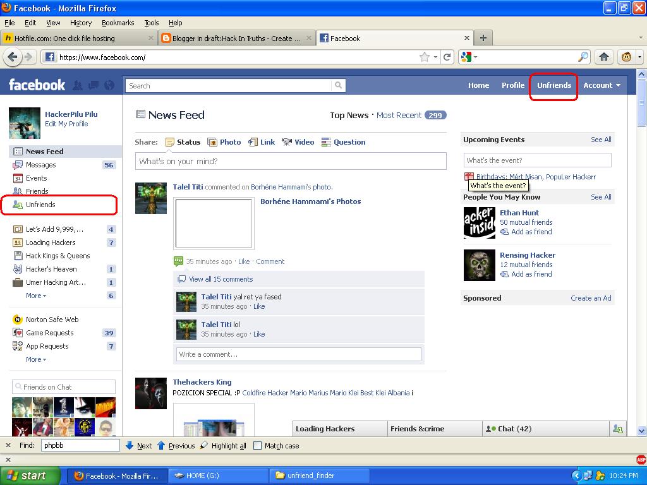Go to browser home page icon
This screenshot has width=647, height=485.
603,57
